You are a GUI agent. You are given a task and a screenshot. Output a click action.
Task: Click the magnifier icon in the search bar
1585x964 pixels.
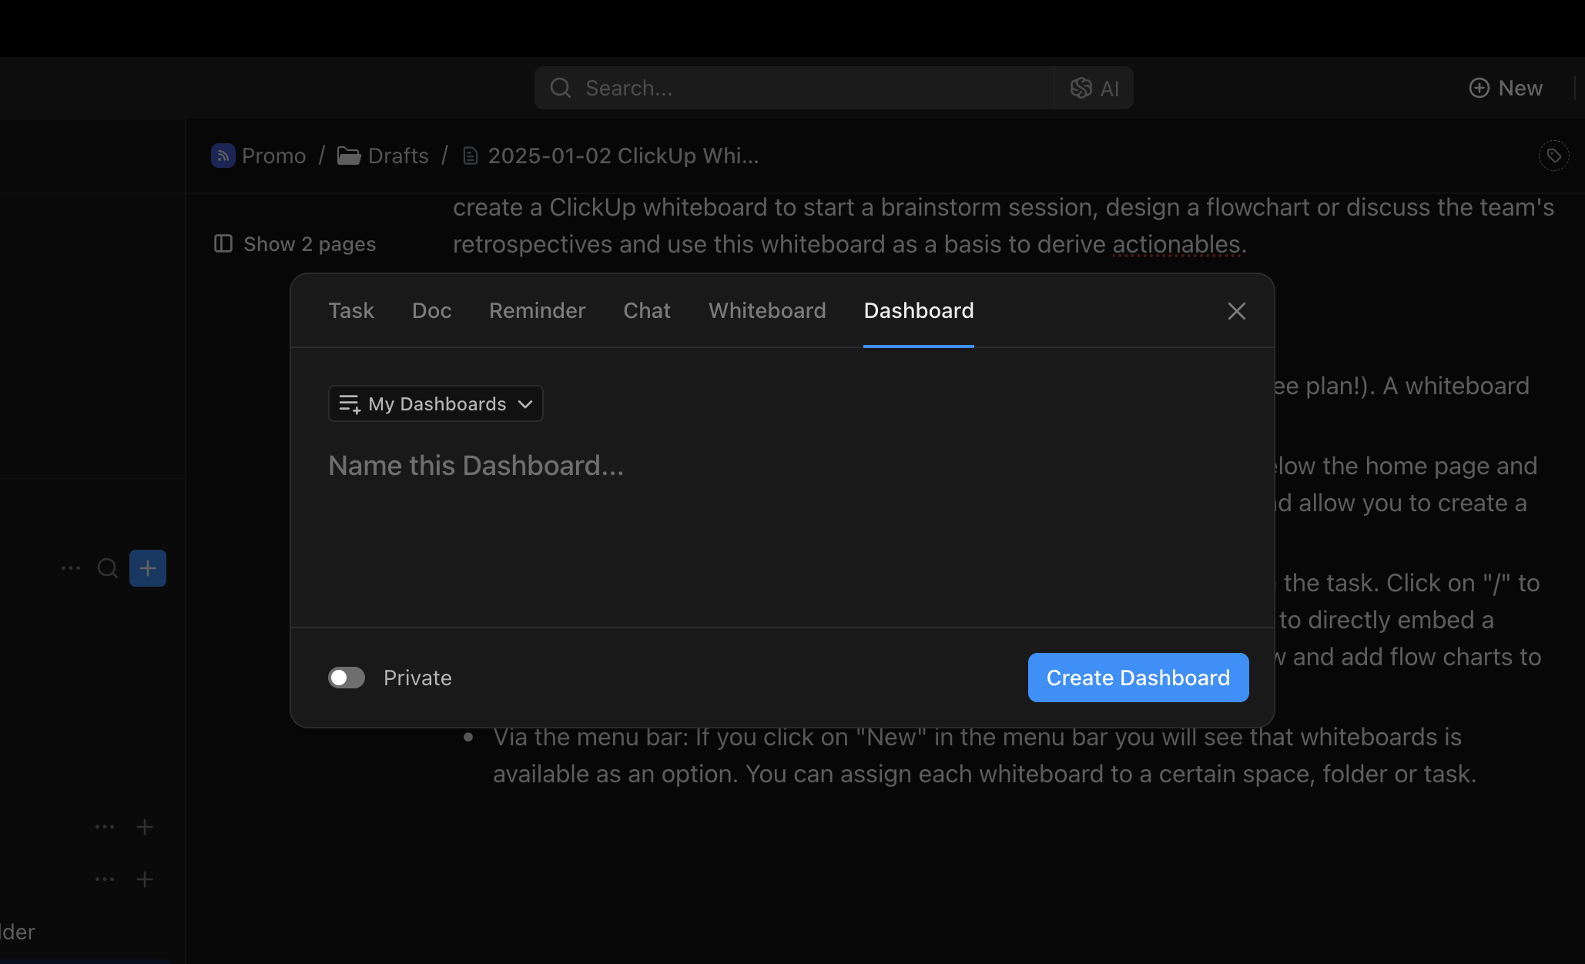click(561, 88)
